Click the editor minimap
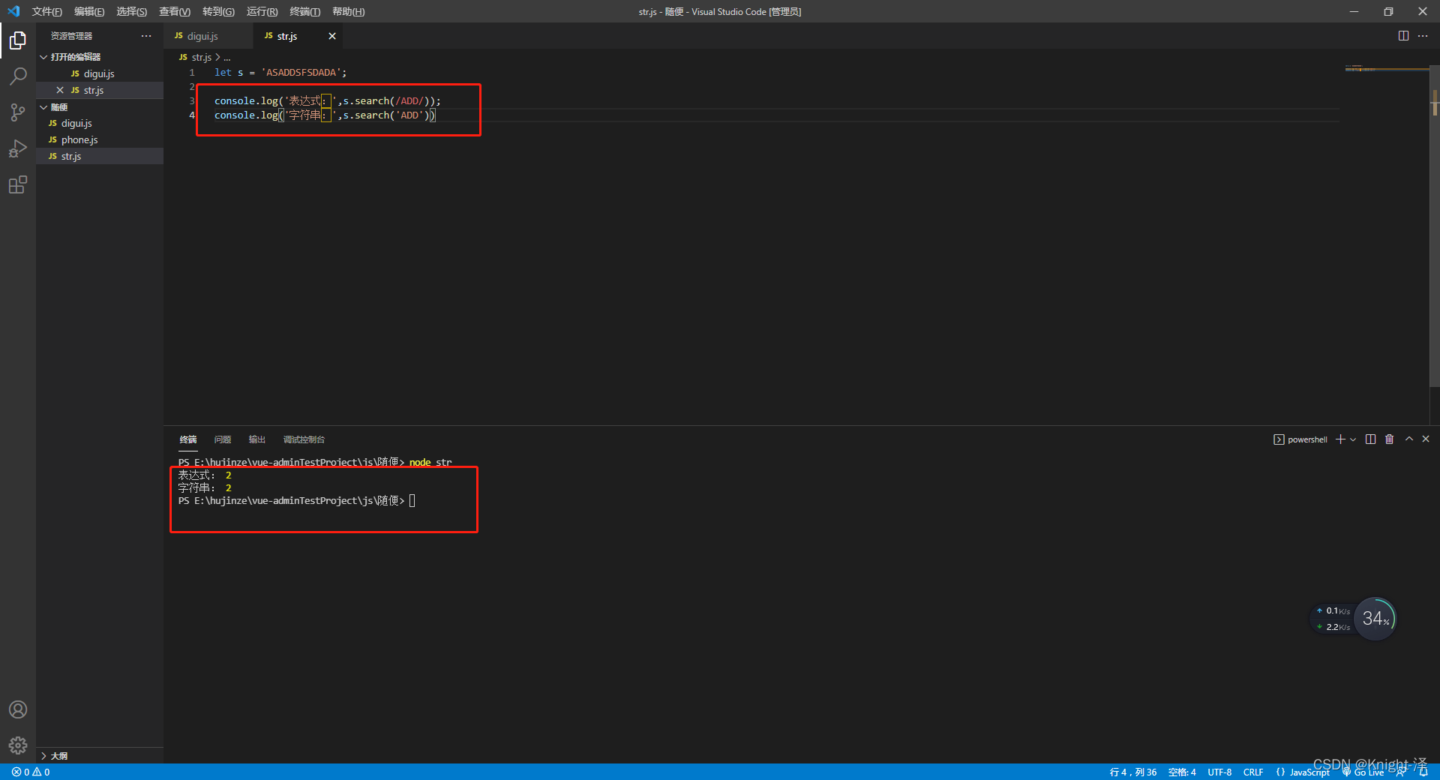This screenshot has height=780, width=1440. 1386,69
